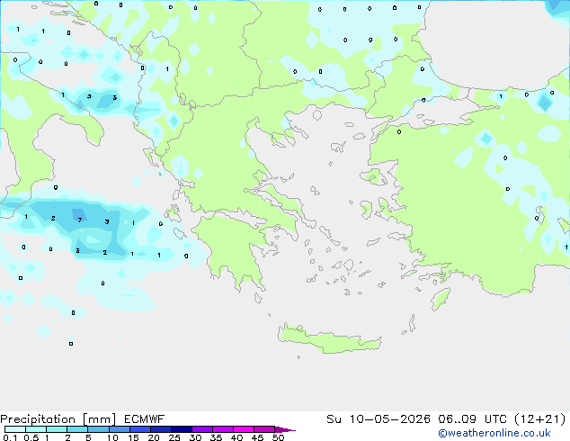Click the legend scale label '50'
570x441 pixels.
[278, 437]
